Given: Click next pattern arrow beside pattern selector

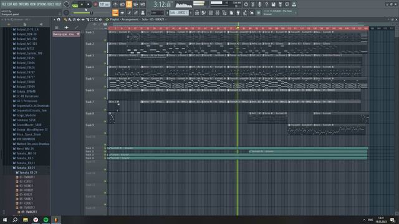Looking at the screenshot, I should [x=191, y=12].
